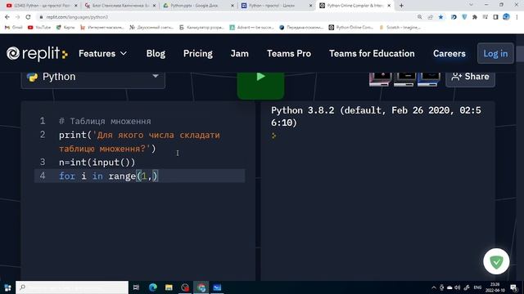Image resolution: width=524 pixels, height=294 pixels.
Task: Open the taskbar clock and date
Action: [x=495, y=287]
